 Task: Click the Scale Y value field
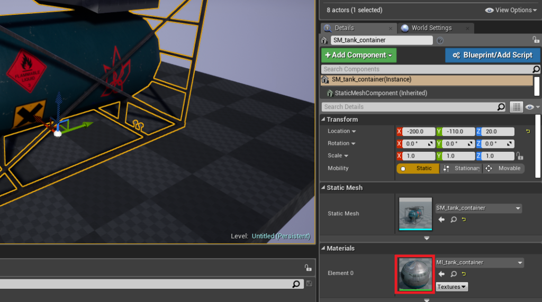pos(458,156)
